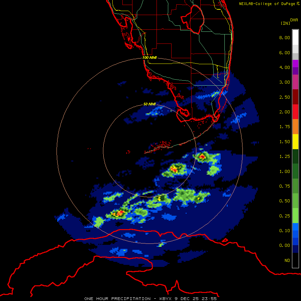Image resolution: width=301 pixels, height=301 pixels.
Task: Select the 1.25 legend value
Action: [285, 157]
